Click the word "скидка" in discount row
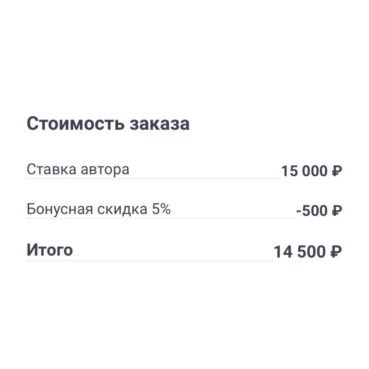Viewport: 369px width, 369px height. (123, 209)
